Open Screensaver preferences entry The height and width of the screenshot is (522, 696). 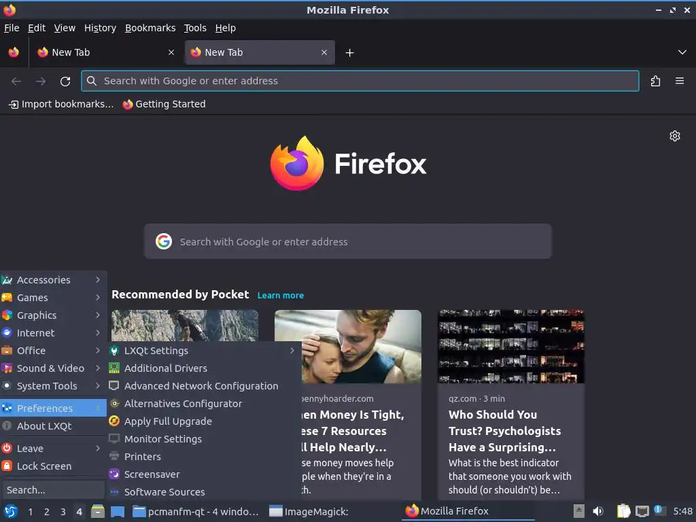(204, 474)
